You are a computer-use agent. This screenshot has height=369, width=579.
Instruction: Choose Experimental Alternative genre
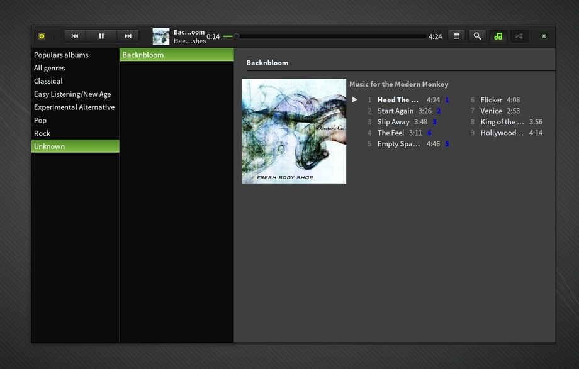74,107
